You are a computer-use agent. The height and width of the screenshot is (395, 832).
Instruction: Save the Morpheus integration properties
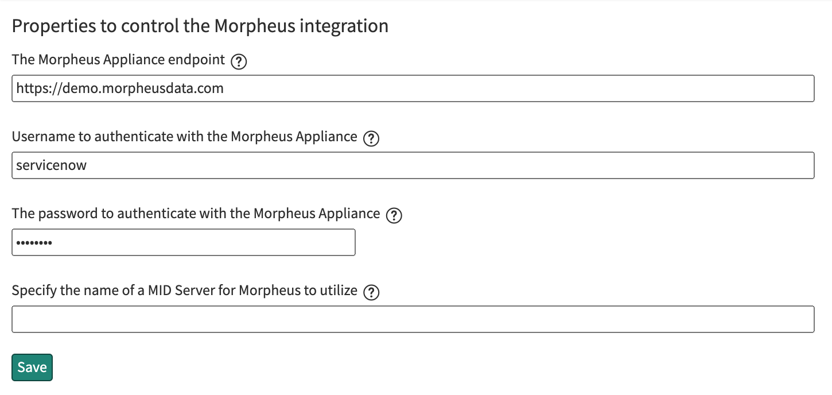coord(32,367)
